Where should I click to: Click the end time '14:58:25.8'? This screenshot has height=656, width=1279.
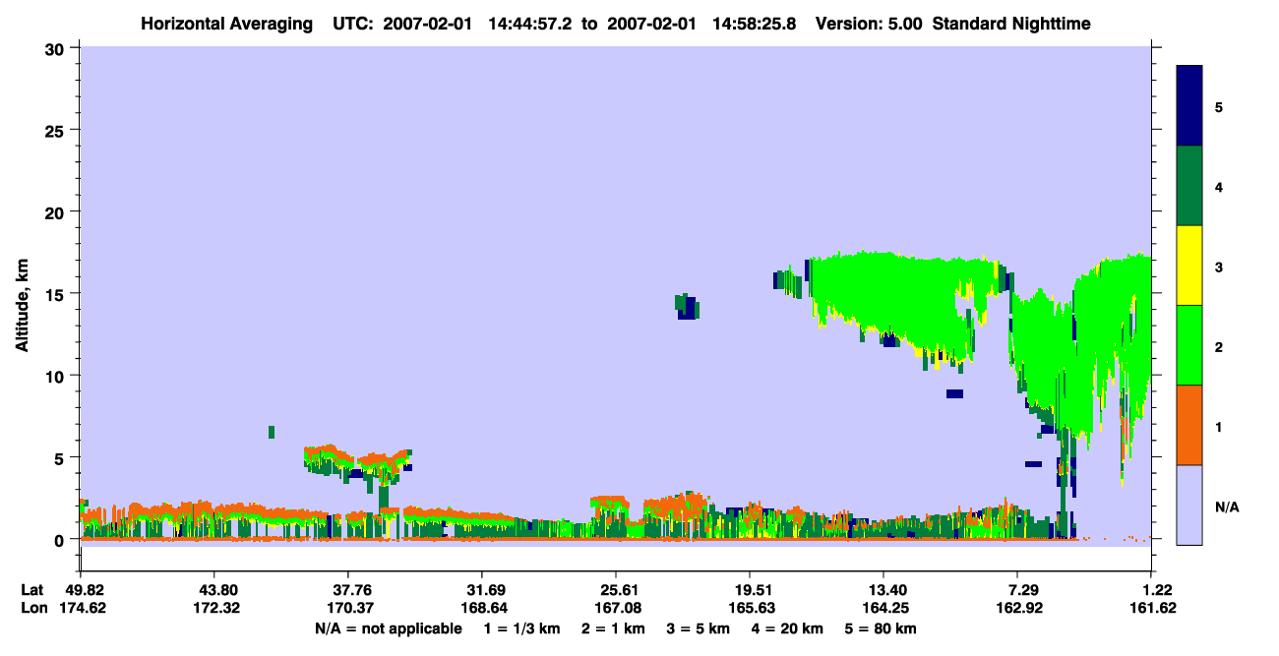[x=752, y=24]
